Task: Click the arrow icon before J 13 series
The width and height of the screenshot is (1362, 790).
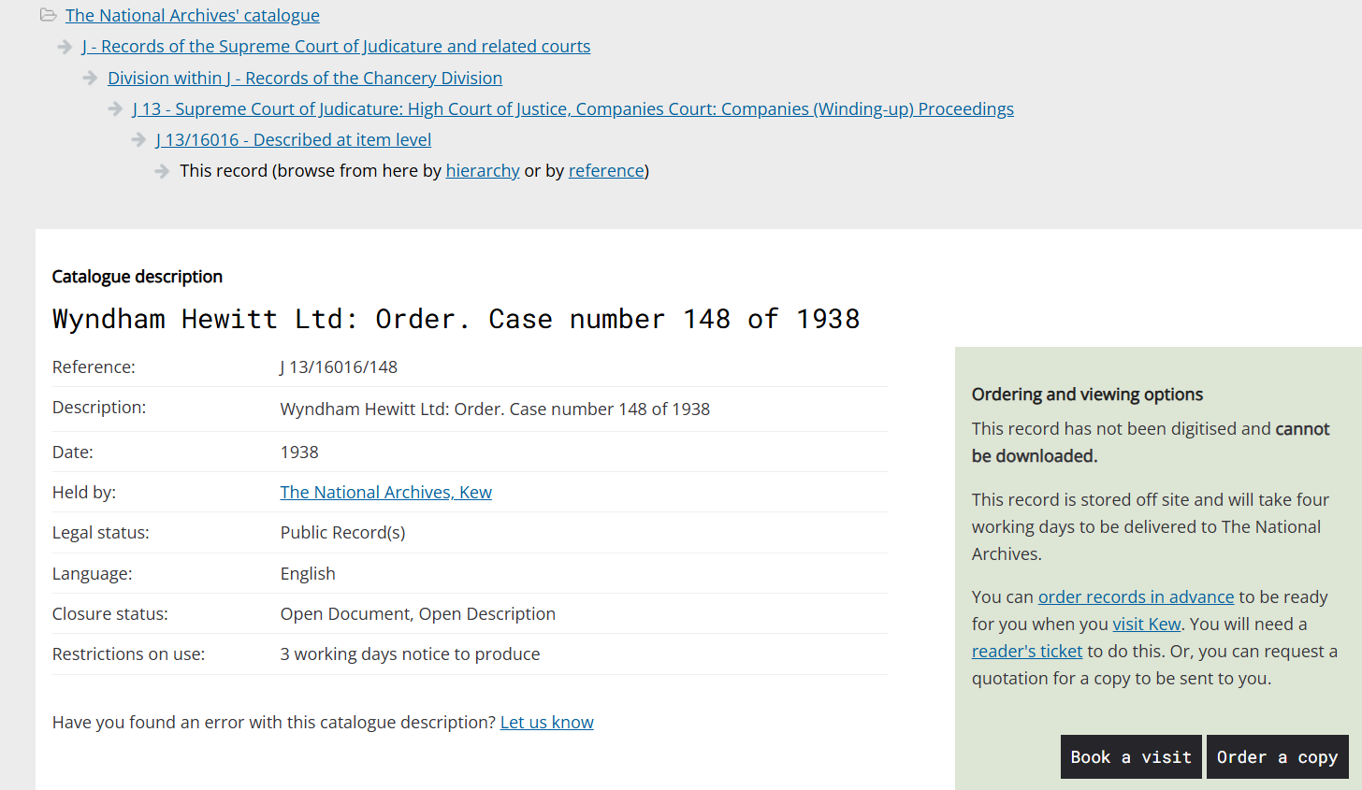Action: (x=115, y=108)
